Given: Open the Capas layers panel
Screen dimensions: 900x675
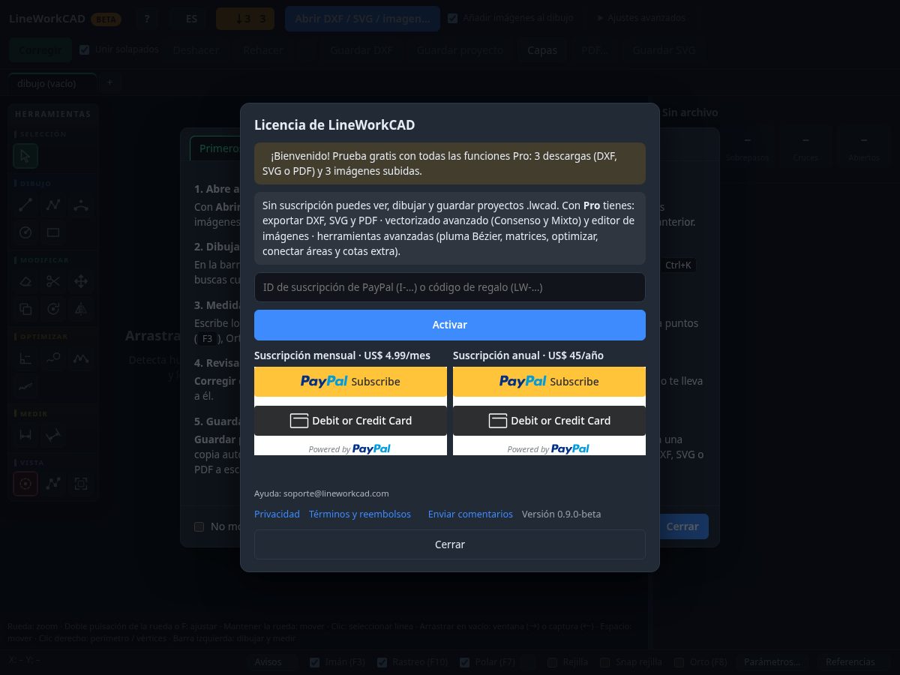Looking at the screenshot, I should click(542, 50).
